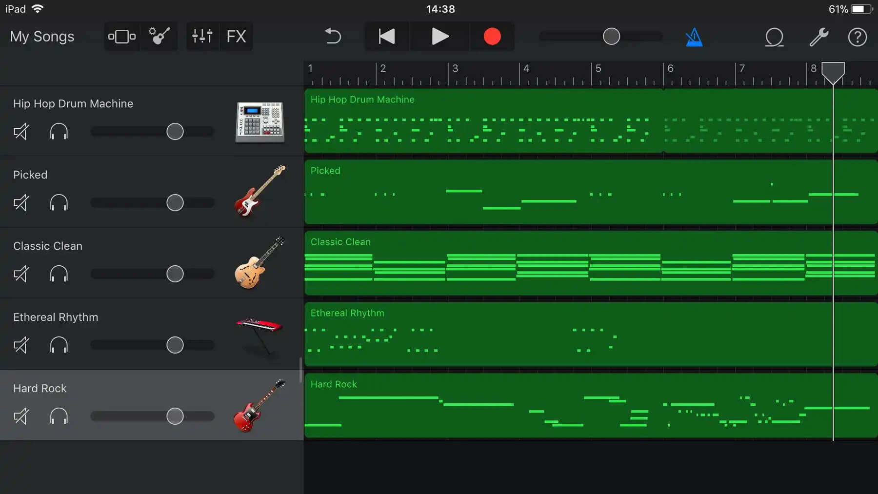This screenshot has width=878, height=494.
Task: Open the track controls mixer icon
Action: 202,36
